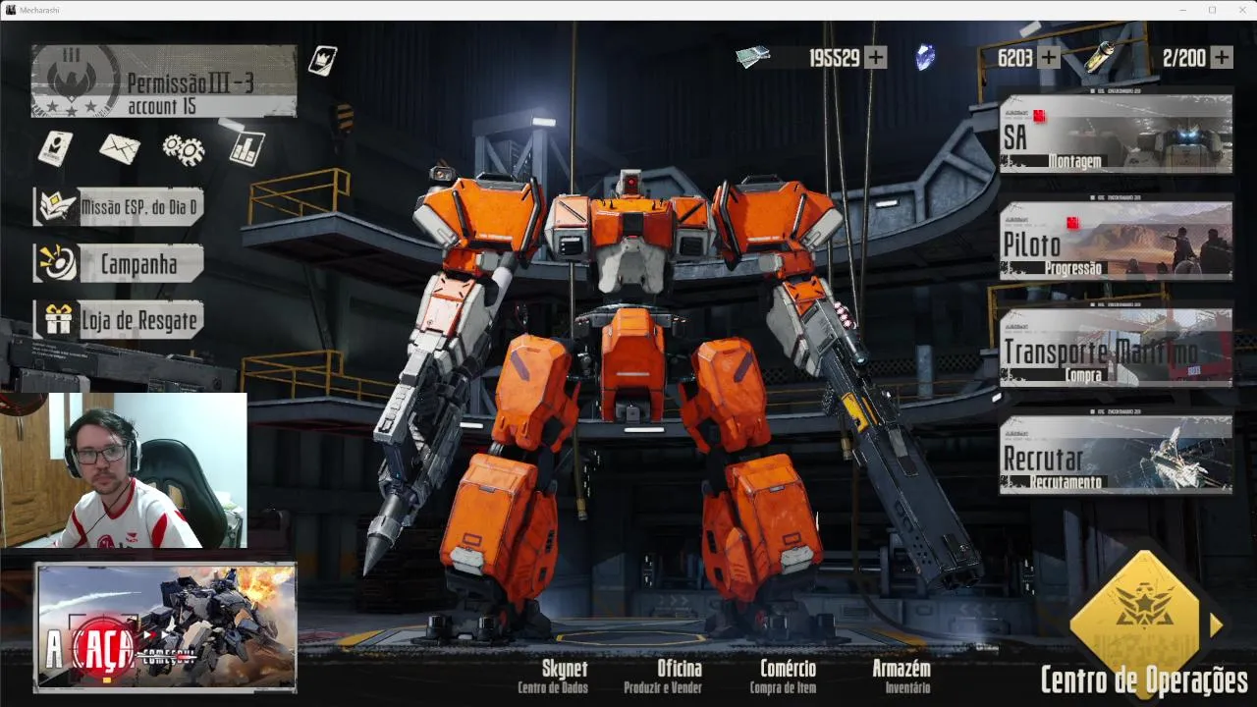Add cash using plus next to 195529
Viewport: 1257px width, 707px height.
tap(875, 58)
